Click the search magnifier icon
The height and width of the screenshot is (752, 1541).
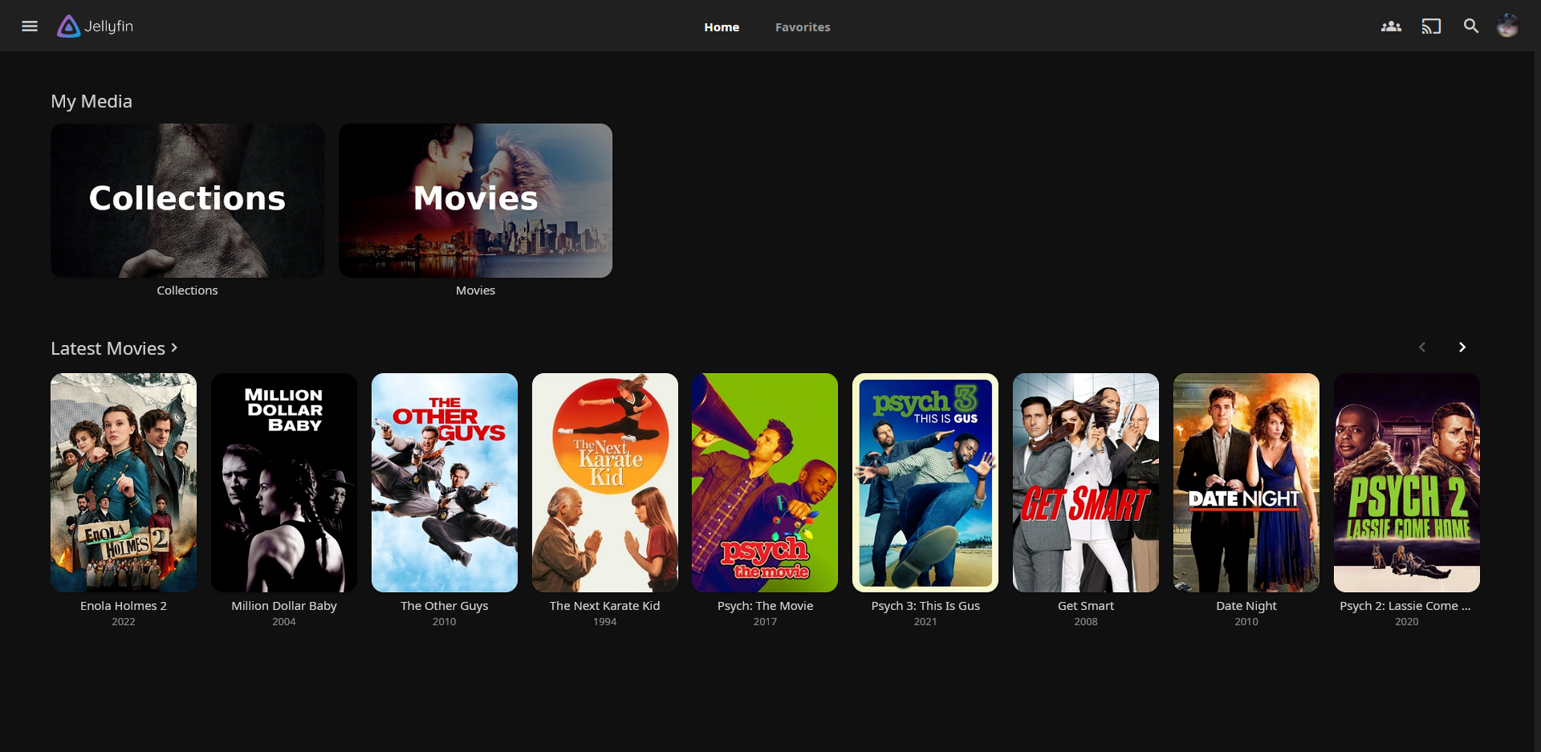[1470, 26]
